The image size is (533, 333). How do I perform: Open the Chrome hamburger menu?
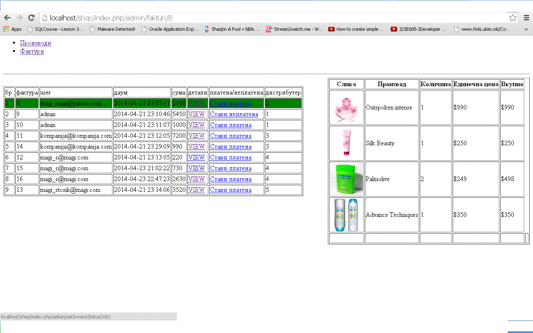pyautogui.click(x=526, y=17)
